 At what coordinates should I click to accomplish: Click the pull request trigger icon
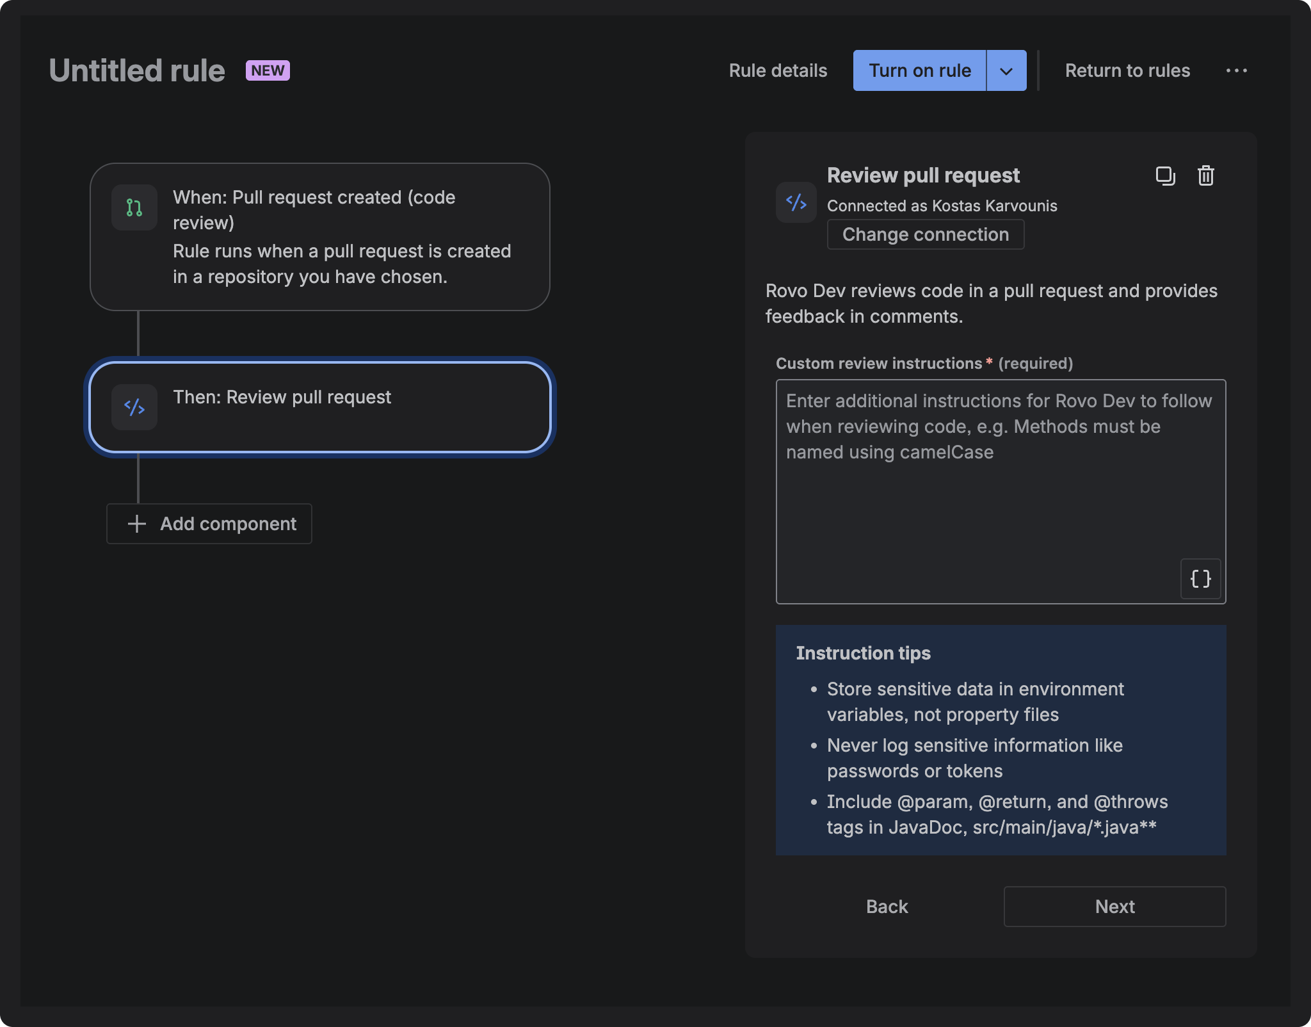tap(134, 207)
